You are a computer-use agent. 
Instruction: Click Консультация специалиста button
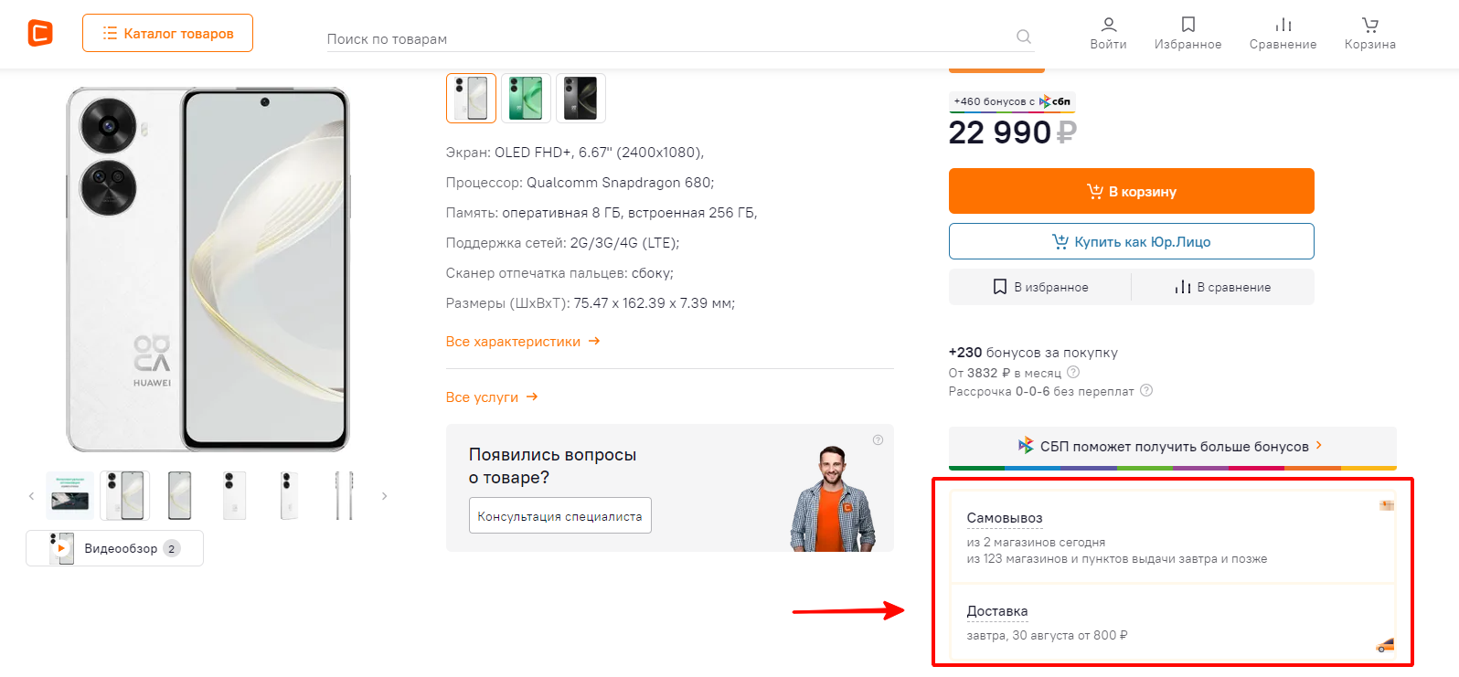coord(559,516)
